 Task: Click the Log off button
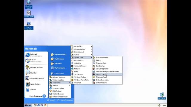tap(51, 100)
